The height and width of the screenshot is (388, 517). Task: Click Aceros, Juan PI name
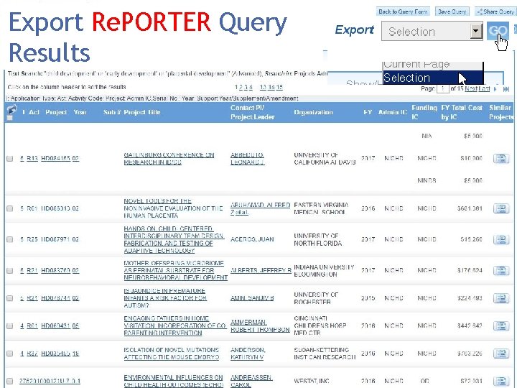[x=252, y=239]
